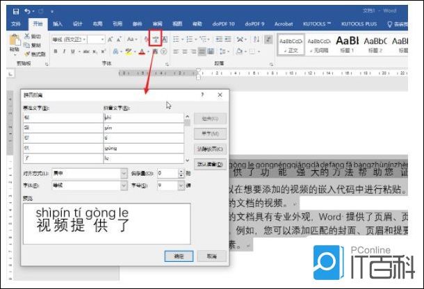Click the ruby text field containing 'gòng'
The width and height of the screenshot is (424, 289).
(x=144, y=148)
